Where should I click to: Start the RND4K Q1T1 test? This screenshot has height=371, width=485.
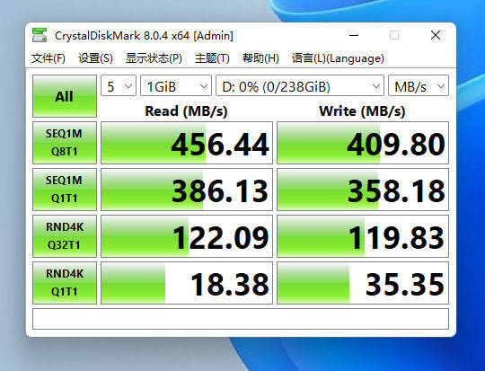click(65, 283)
